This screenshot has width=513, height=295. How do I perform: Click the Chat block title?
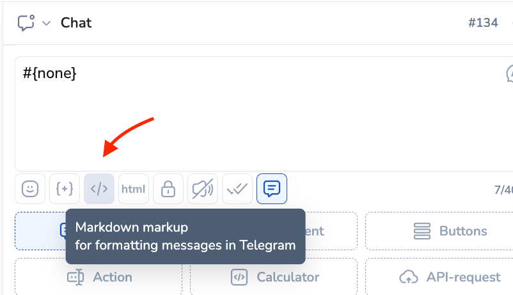[76, 23]
